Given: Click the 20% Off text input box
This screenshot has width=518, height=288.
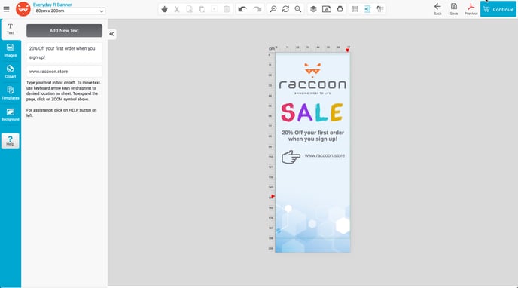Looking at the screenshot, I should pyautogui.click(x=65, y=53).
